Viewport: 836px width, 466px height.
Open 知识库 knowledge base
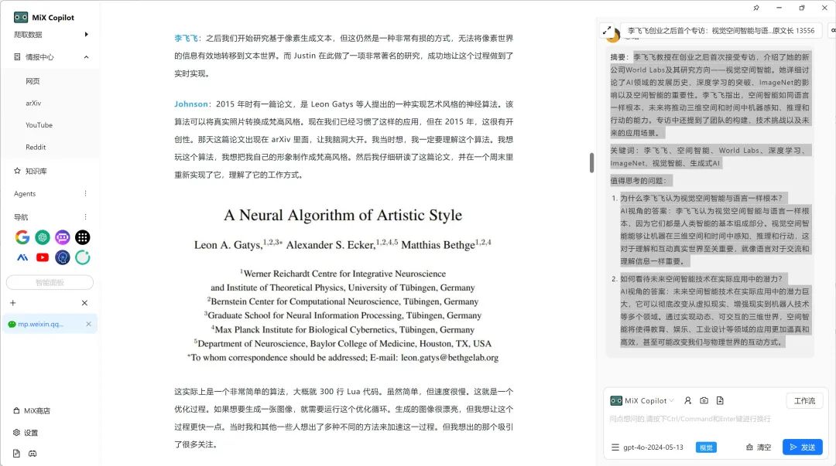(x=36, y=171)
